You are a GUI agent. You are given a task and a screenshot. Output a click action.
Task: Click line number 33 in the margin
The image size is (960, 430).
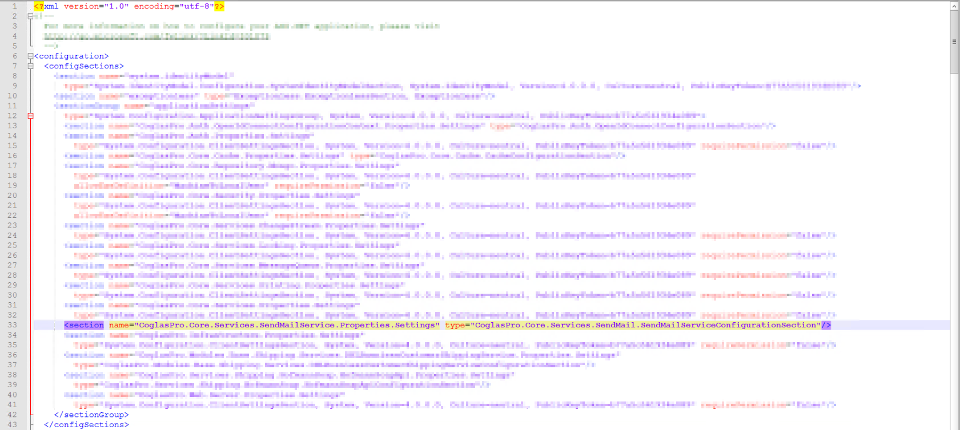[x=12, y=325]
